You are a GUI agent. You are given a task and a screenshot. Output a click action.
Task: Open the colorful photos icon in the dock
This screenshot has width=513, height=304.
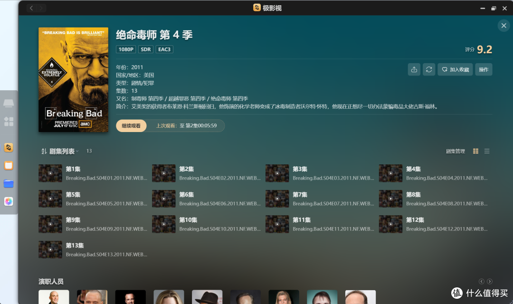[9, 201]
